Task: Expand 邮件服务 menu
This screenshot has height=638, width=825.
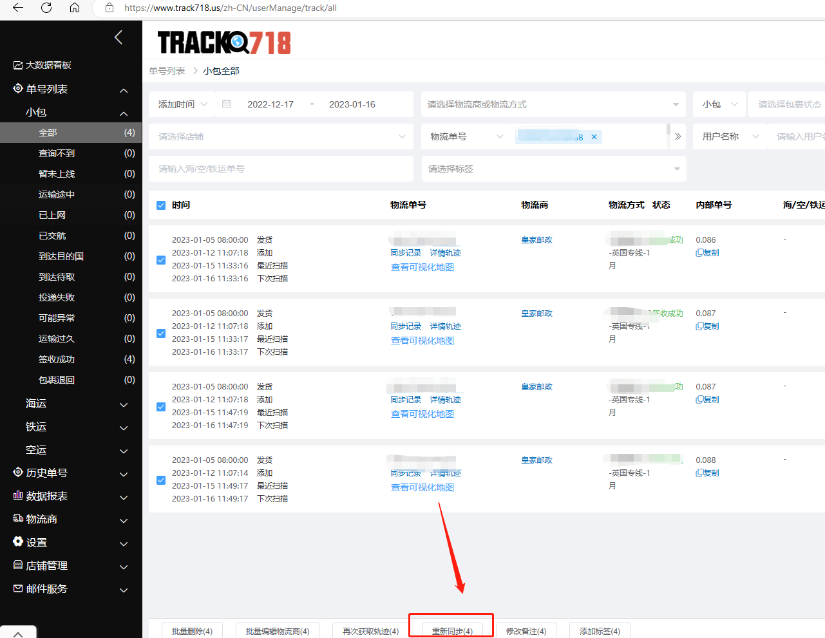Action: (x=71, y=588)
